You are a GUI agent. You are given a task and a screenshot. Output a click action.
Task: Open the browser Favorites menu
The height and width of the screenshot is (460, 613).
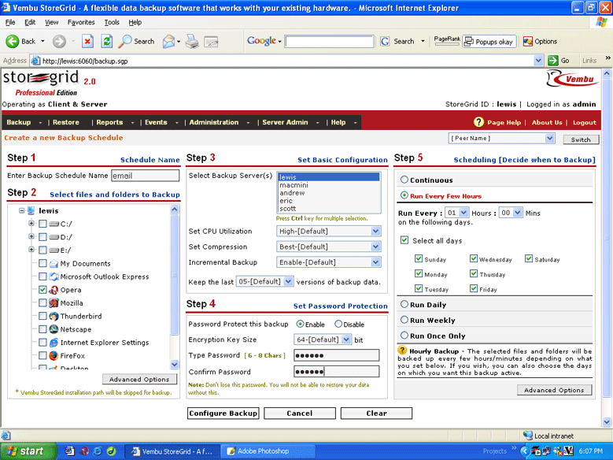click(81, 22)
